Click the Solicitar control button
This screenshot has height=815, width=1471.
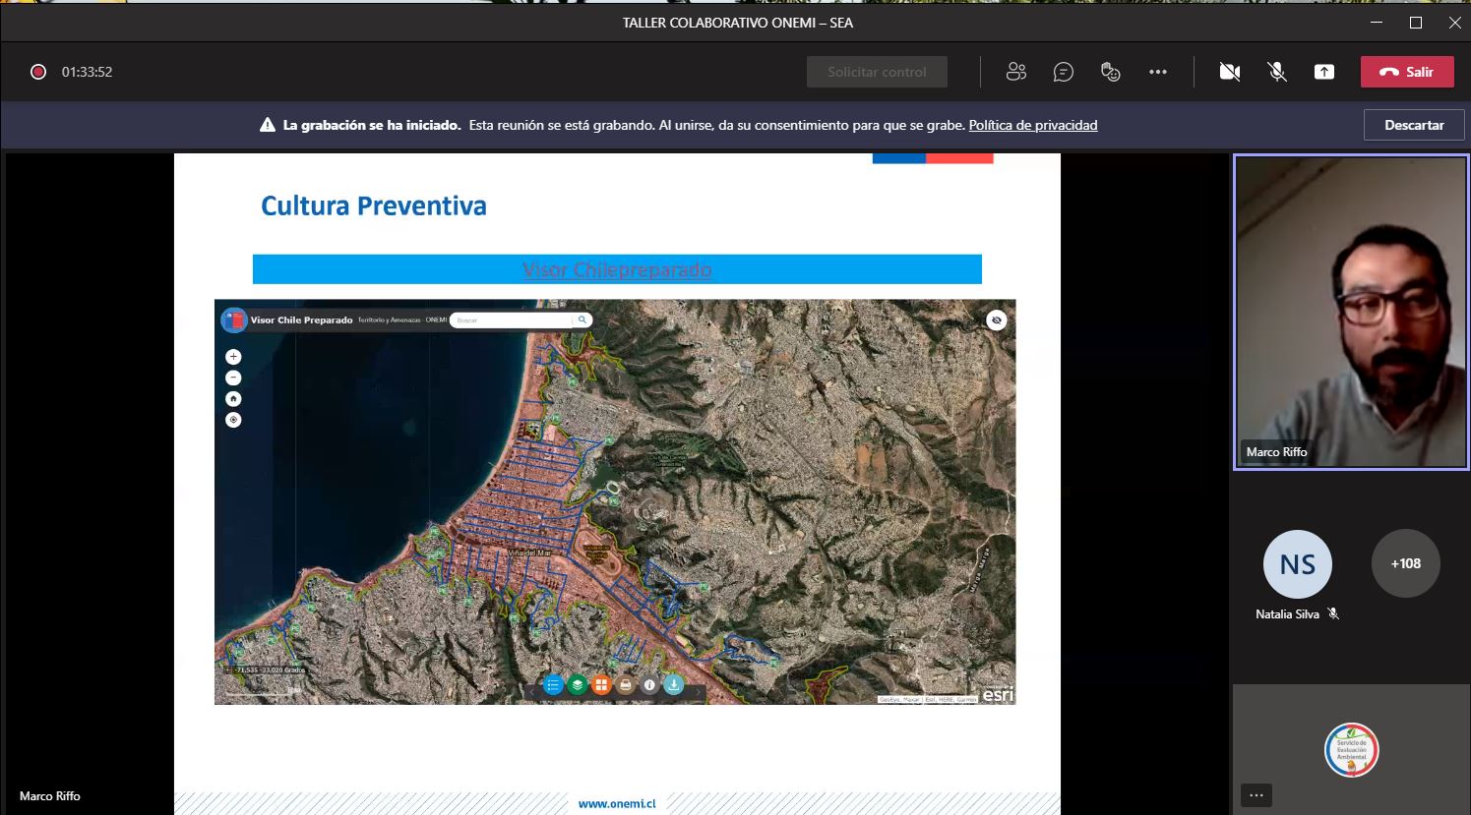(x=877, y=72)
